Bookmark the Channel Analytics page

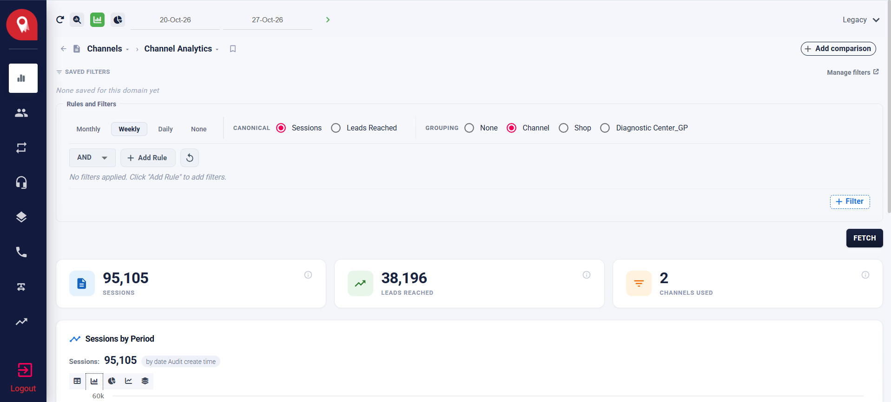[x=233, y=49]
